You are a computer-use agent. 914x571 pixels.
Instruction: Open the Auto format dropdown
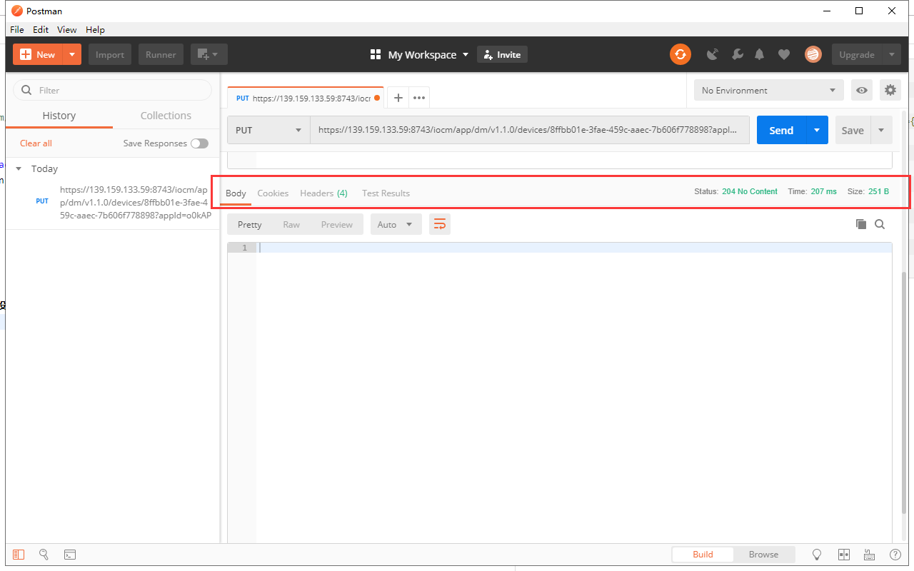(x=396, y=224)
